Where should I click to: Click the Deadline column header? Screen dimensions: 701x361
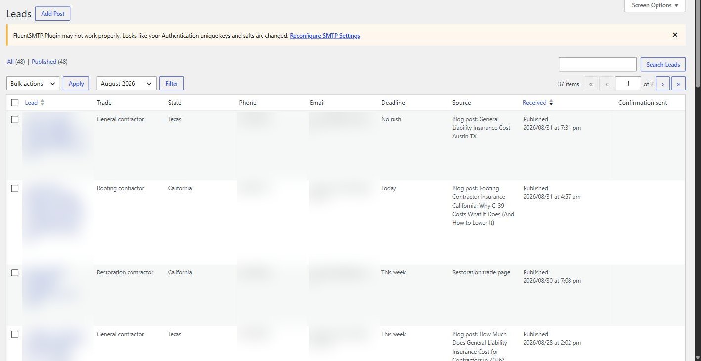(393, 103)
